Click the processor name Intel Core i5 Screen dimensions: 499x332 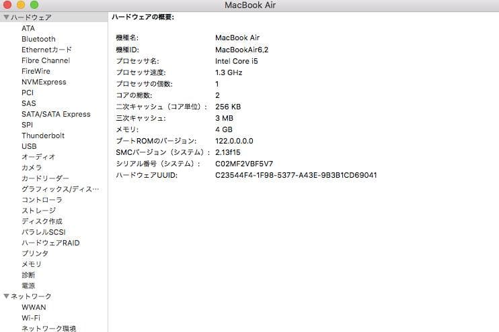point(237,61)
